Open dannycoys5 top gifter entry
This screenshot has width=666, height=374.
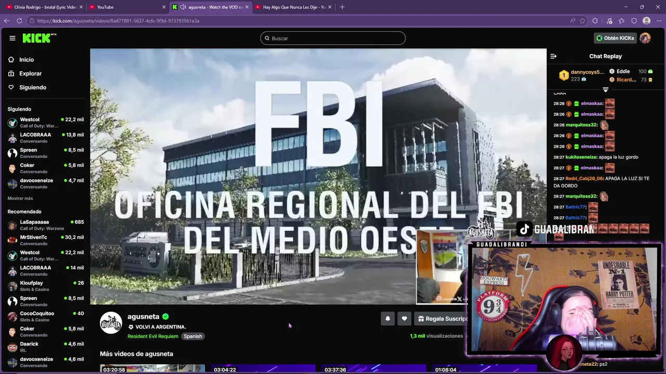[582, 75]
